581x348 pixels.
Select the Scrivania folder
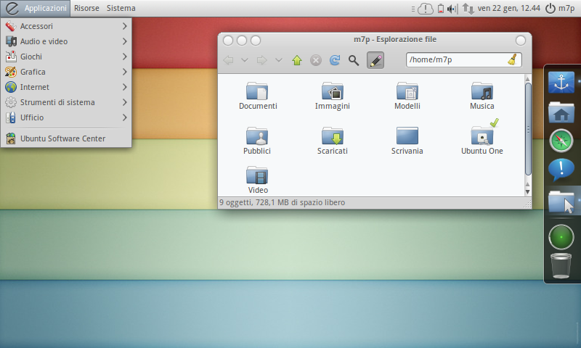pyautogui.click(x=407, y=141)
